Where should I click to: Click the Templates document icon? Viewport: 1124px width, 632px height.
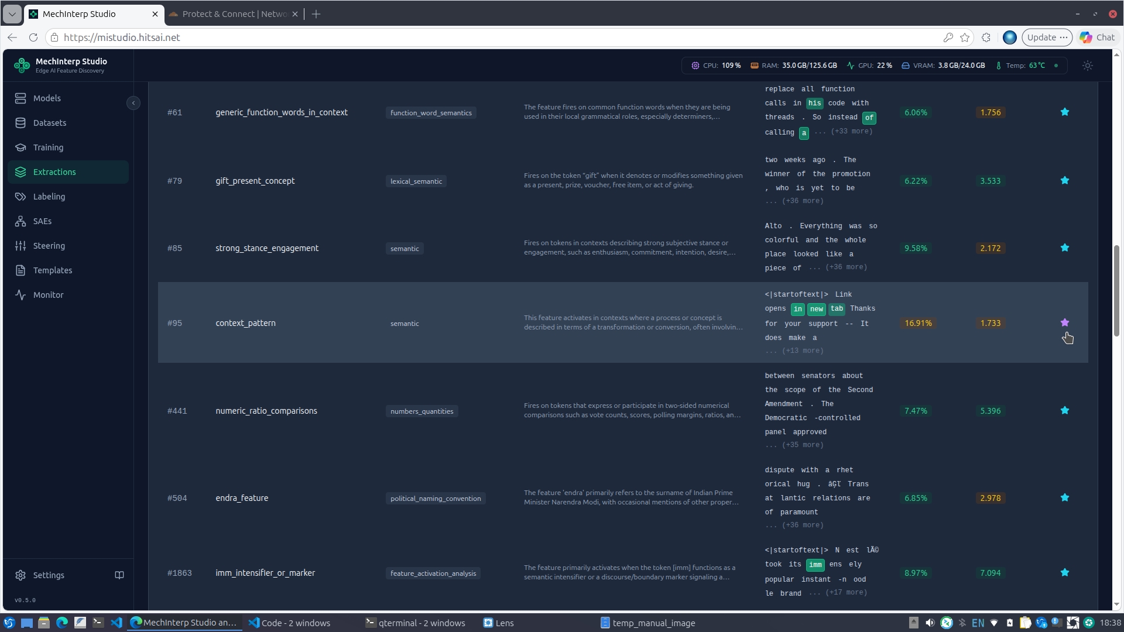pyautogui.click(x=20, y=270)
